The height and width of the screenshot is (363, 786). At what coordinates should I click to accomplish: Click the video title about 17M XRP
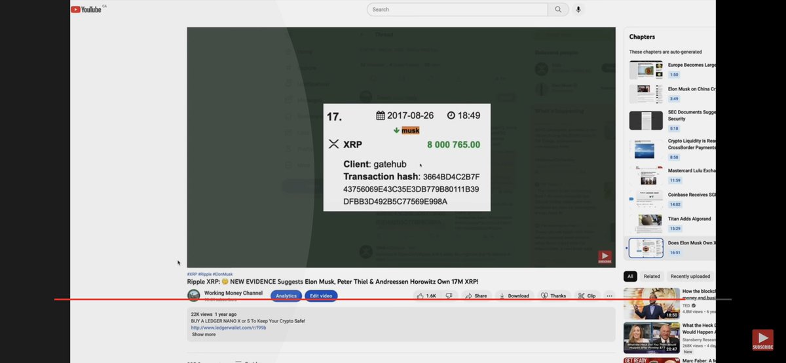(x=333, y=281)
